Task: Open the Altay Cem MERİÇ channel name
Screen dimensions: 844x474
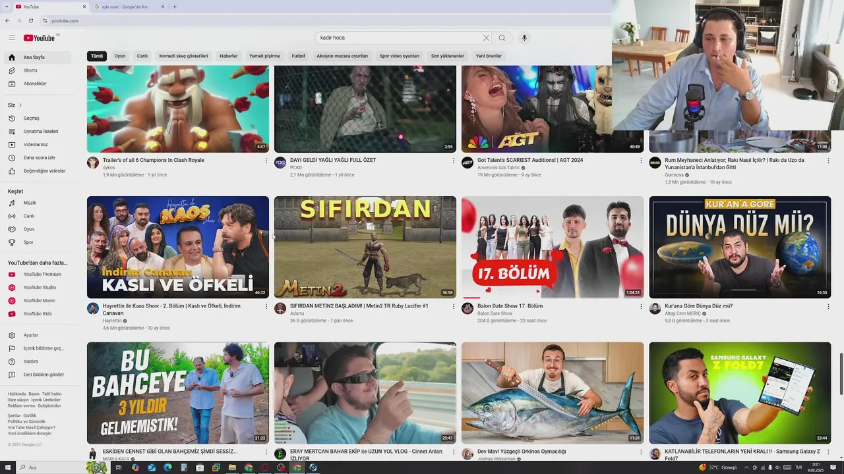Action: click(682, 313)
